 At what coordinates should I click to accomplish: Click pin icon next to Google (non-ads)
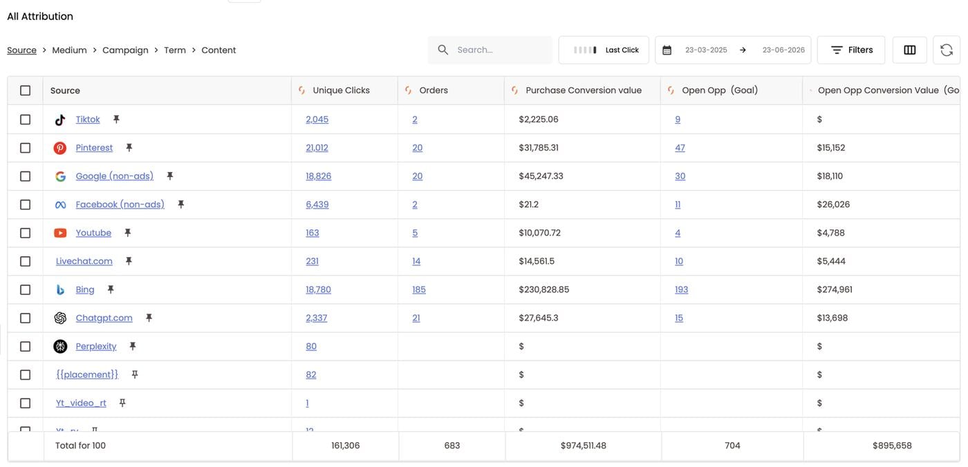(x=169, y=176)
